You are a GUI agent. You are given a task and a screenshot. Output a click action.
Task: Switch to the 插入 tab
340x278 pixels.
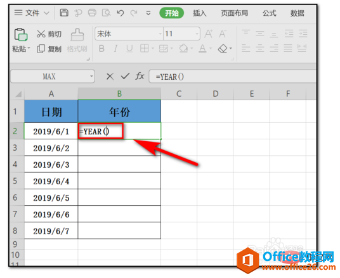pos(200,13)
